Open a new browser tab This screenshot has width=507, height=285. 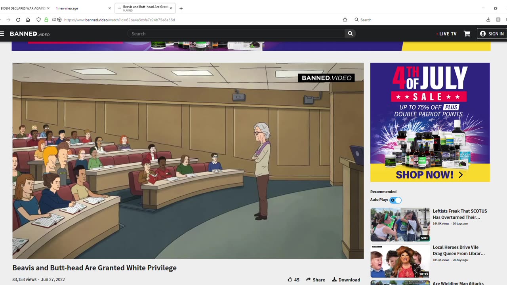181,8
